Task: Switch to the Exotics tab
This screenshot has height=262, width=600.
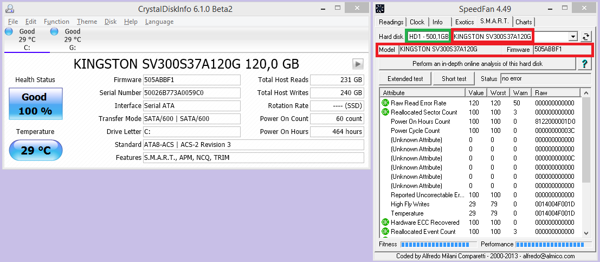Action: point(464,22)
